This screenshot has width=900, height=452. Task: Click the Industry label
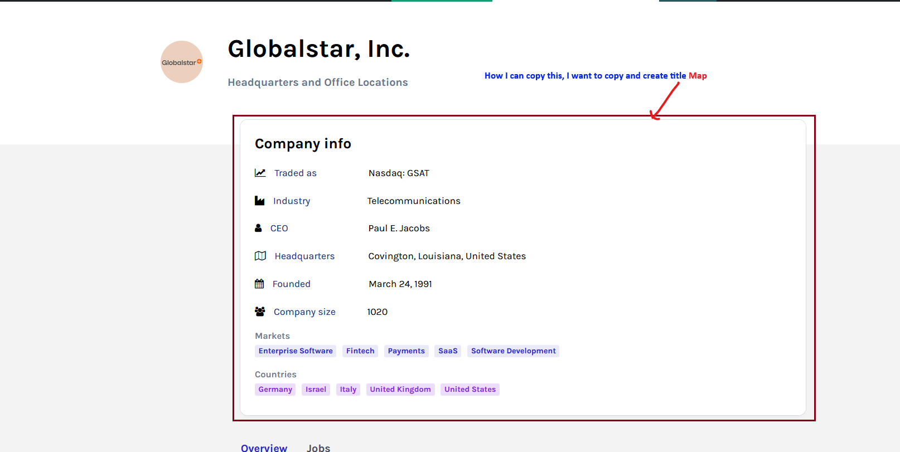(x=292, y=201)
